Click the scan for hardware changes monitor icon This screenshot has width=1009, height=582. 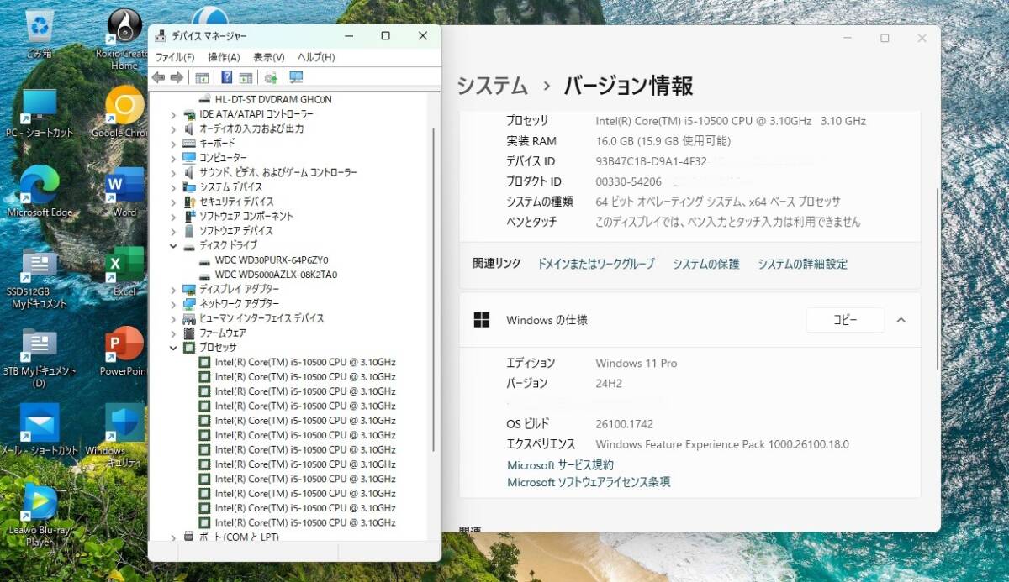tap(296, 77)
